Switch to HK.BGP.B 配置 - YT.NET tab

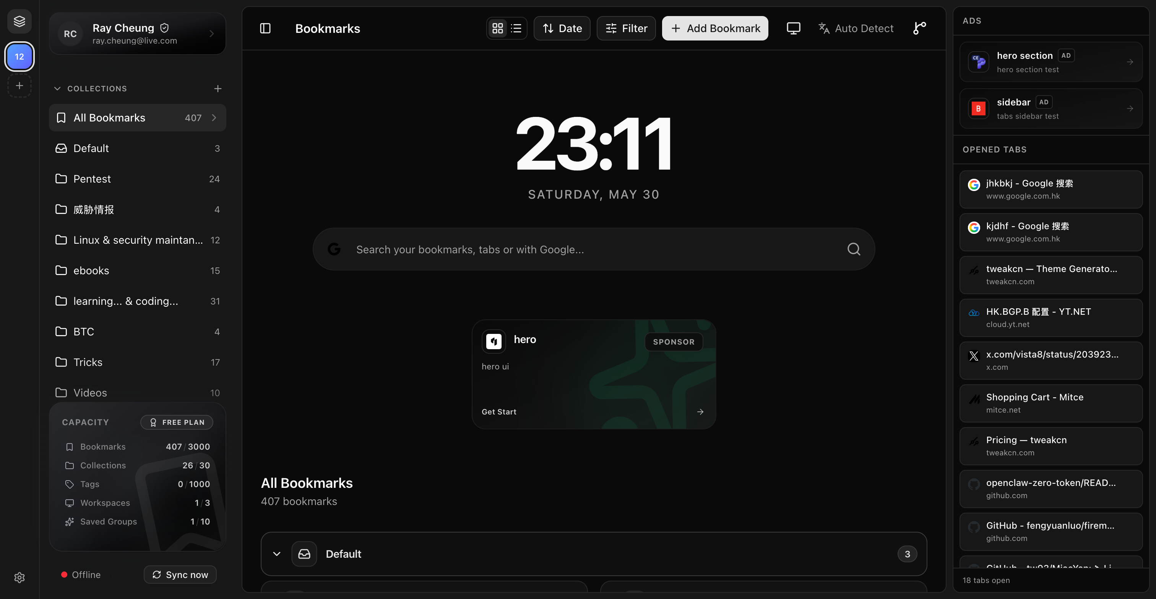click(1050, 317)
